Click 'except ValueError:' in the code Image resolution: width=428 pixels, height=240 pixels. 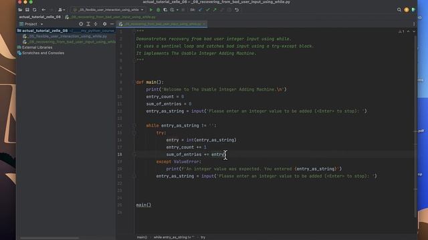tap(179, 161)
